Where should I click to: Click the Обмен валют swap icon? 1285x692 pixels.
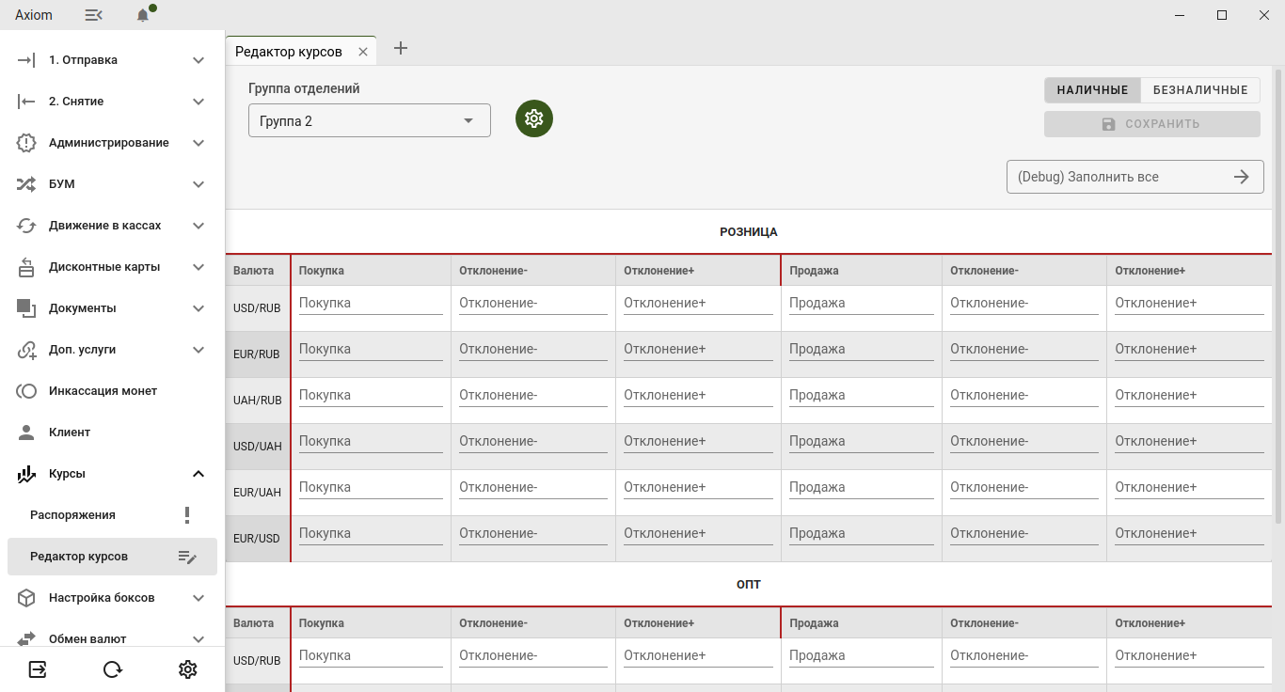[x=26, y=638]
